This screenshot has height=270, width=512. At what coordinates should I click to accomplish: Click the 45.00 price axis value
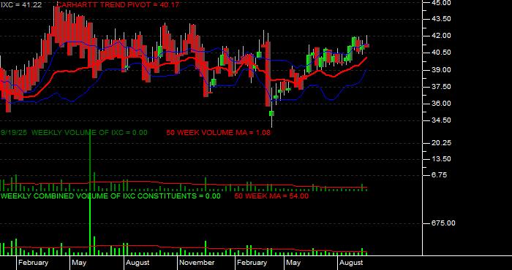441,3
